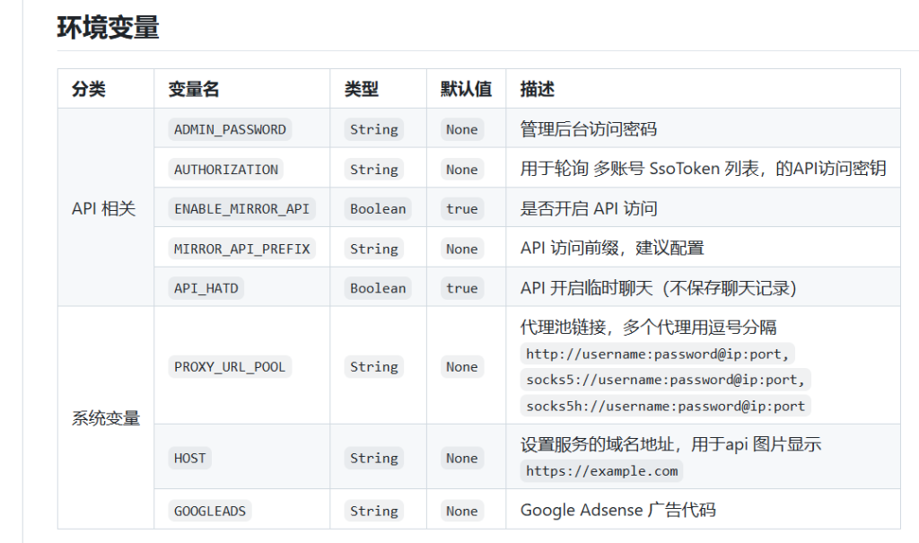Viewport: 919px width, 543px height.
Task: Click the 默认值 column header
Action: point(466,89)
